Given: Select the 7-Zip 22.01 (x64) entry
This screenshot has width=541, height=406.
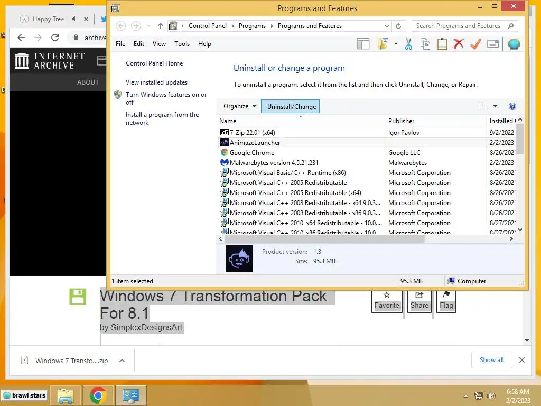Looking at the screenshot, I should click(x=367, y=133).
